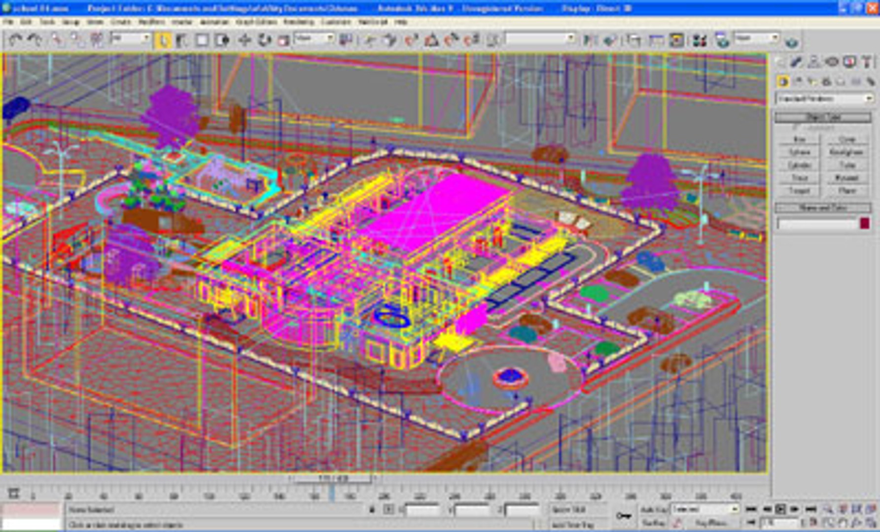
Task: Click the Redo arrow in main toolbar
Action: pos(35,39)
